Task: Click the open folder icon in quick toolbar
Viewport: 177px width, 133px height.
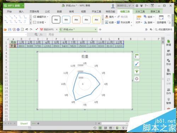Action: 5,29
